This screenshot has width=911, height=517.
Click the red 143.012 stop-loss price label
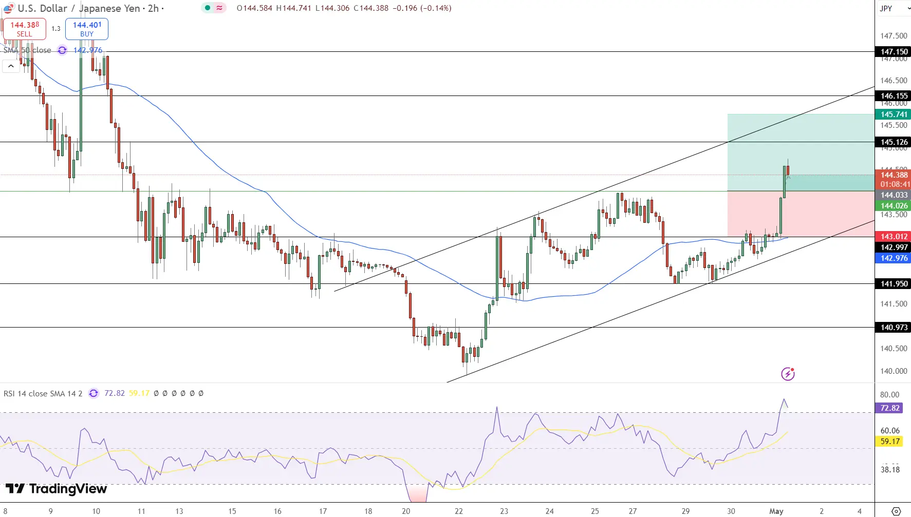[893, 237]
